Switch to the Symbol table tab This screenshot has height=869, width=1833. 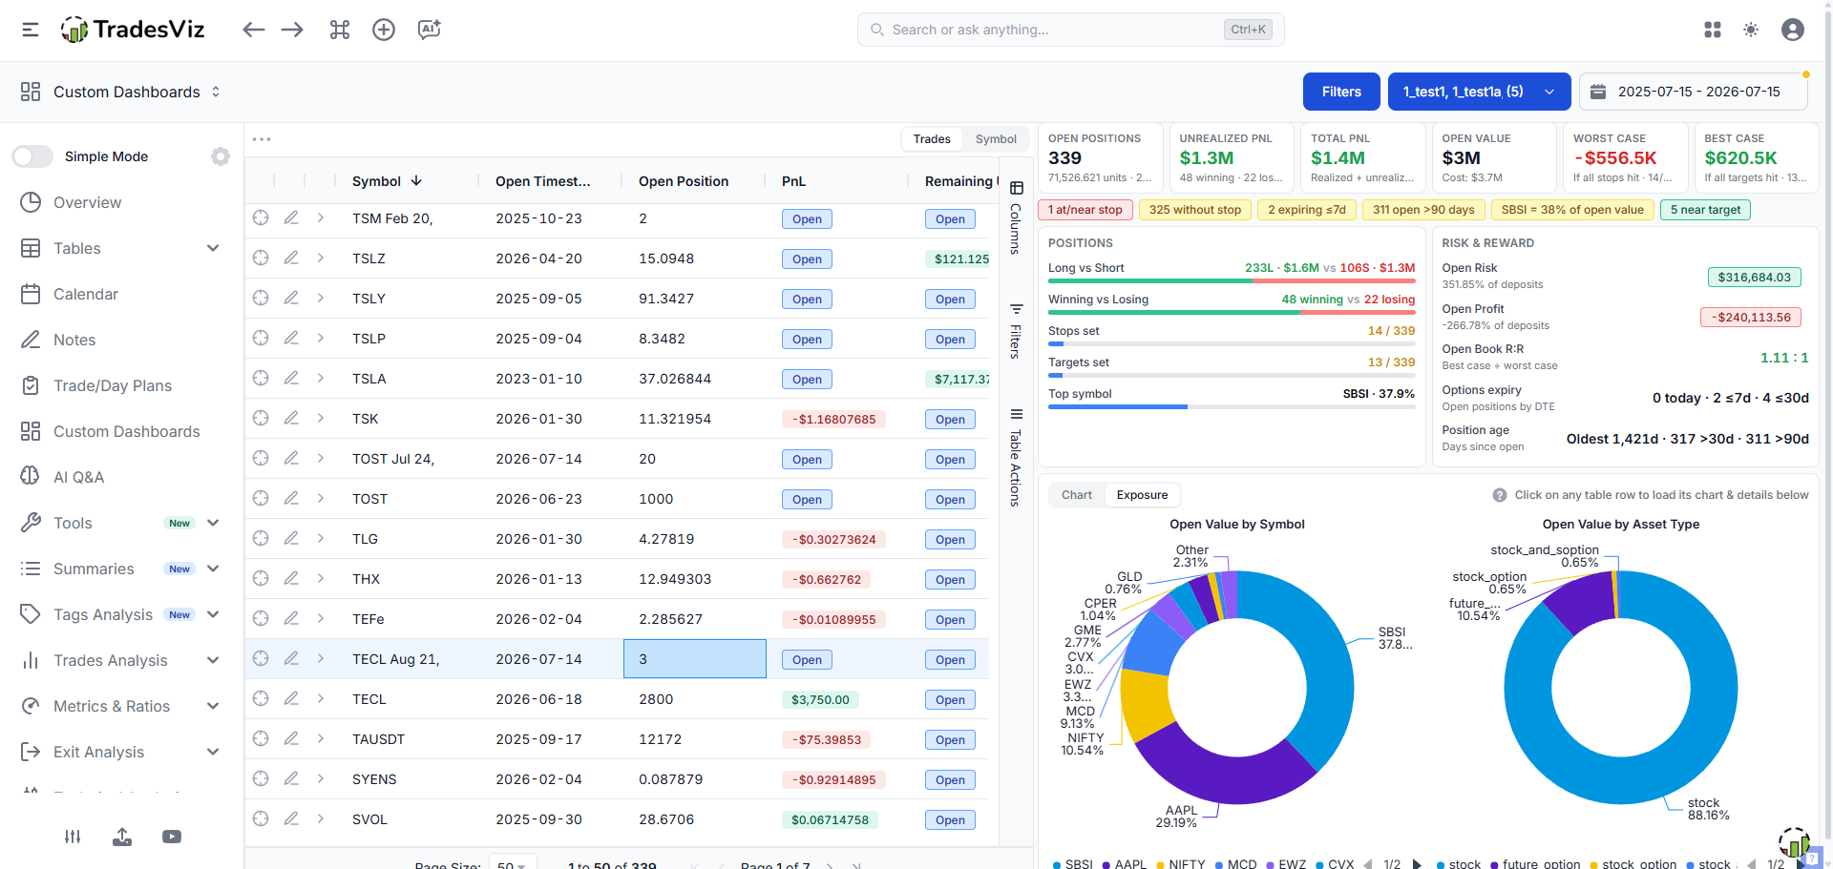tap(996, 139)
